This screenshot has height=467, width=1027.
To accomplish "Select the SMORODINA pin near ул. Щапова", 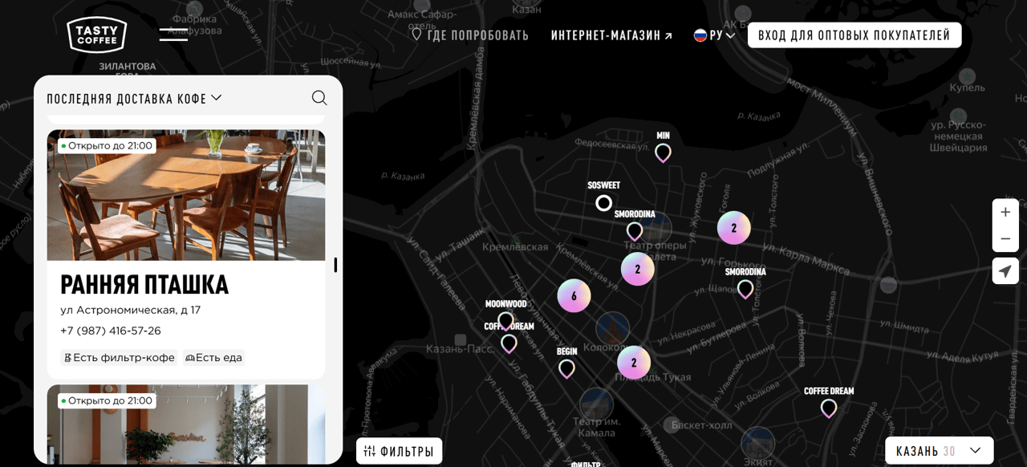I will (745, 289).
